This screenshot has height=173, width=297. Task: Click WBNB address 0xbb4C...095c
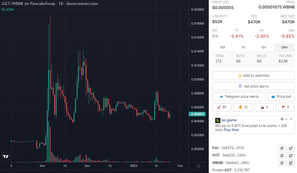pyautogui.click(x=238, y=163)
